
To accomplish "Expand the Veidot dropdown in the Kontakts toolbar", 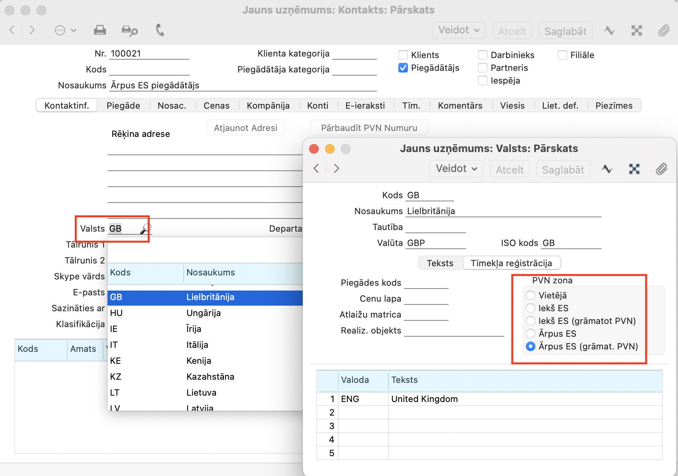I will [x=459, y=30].
